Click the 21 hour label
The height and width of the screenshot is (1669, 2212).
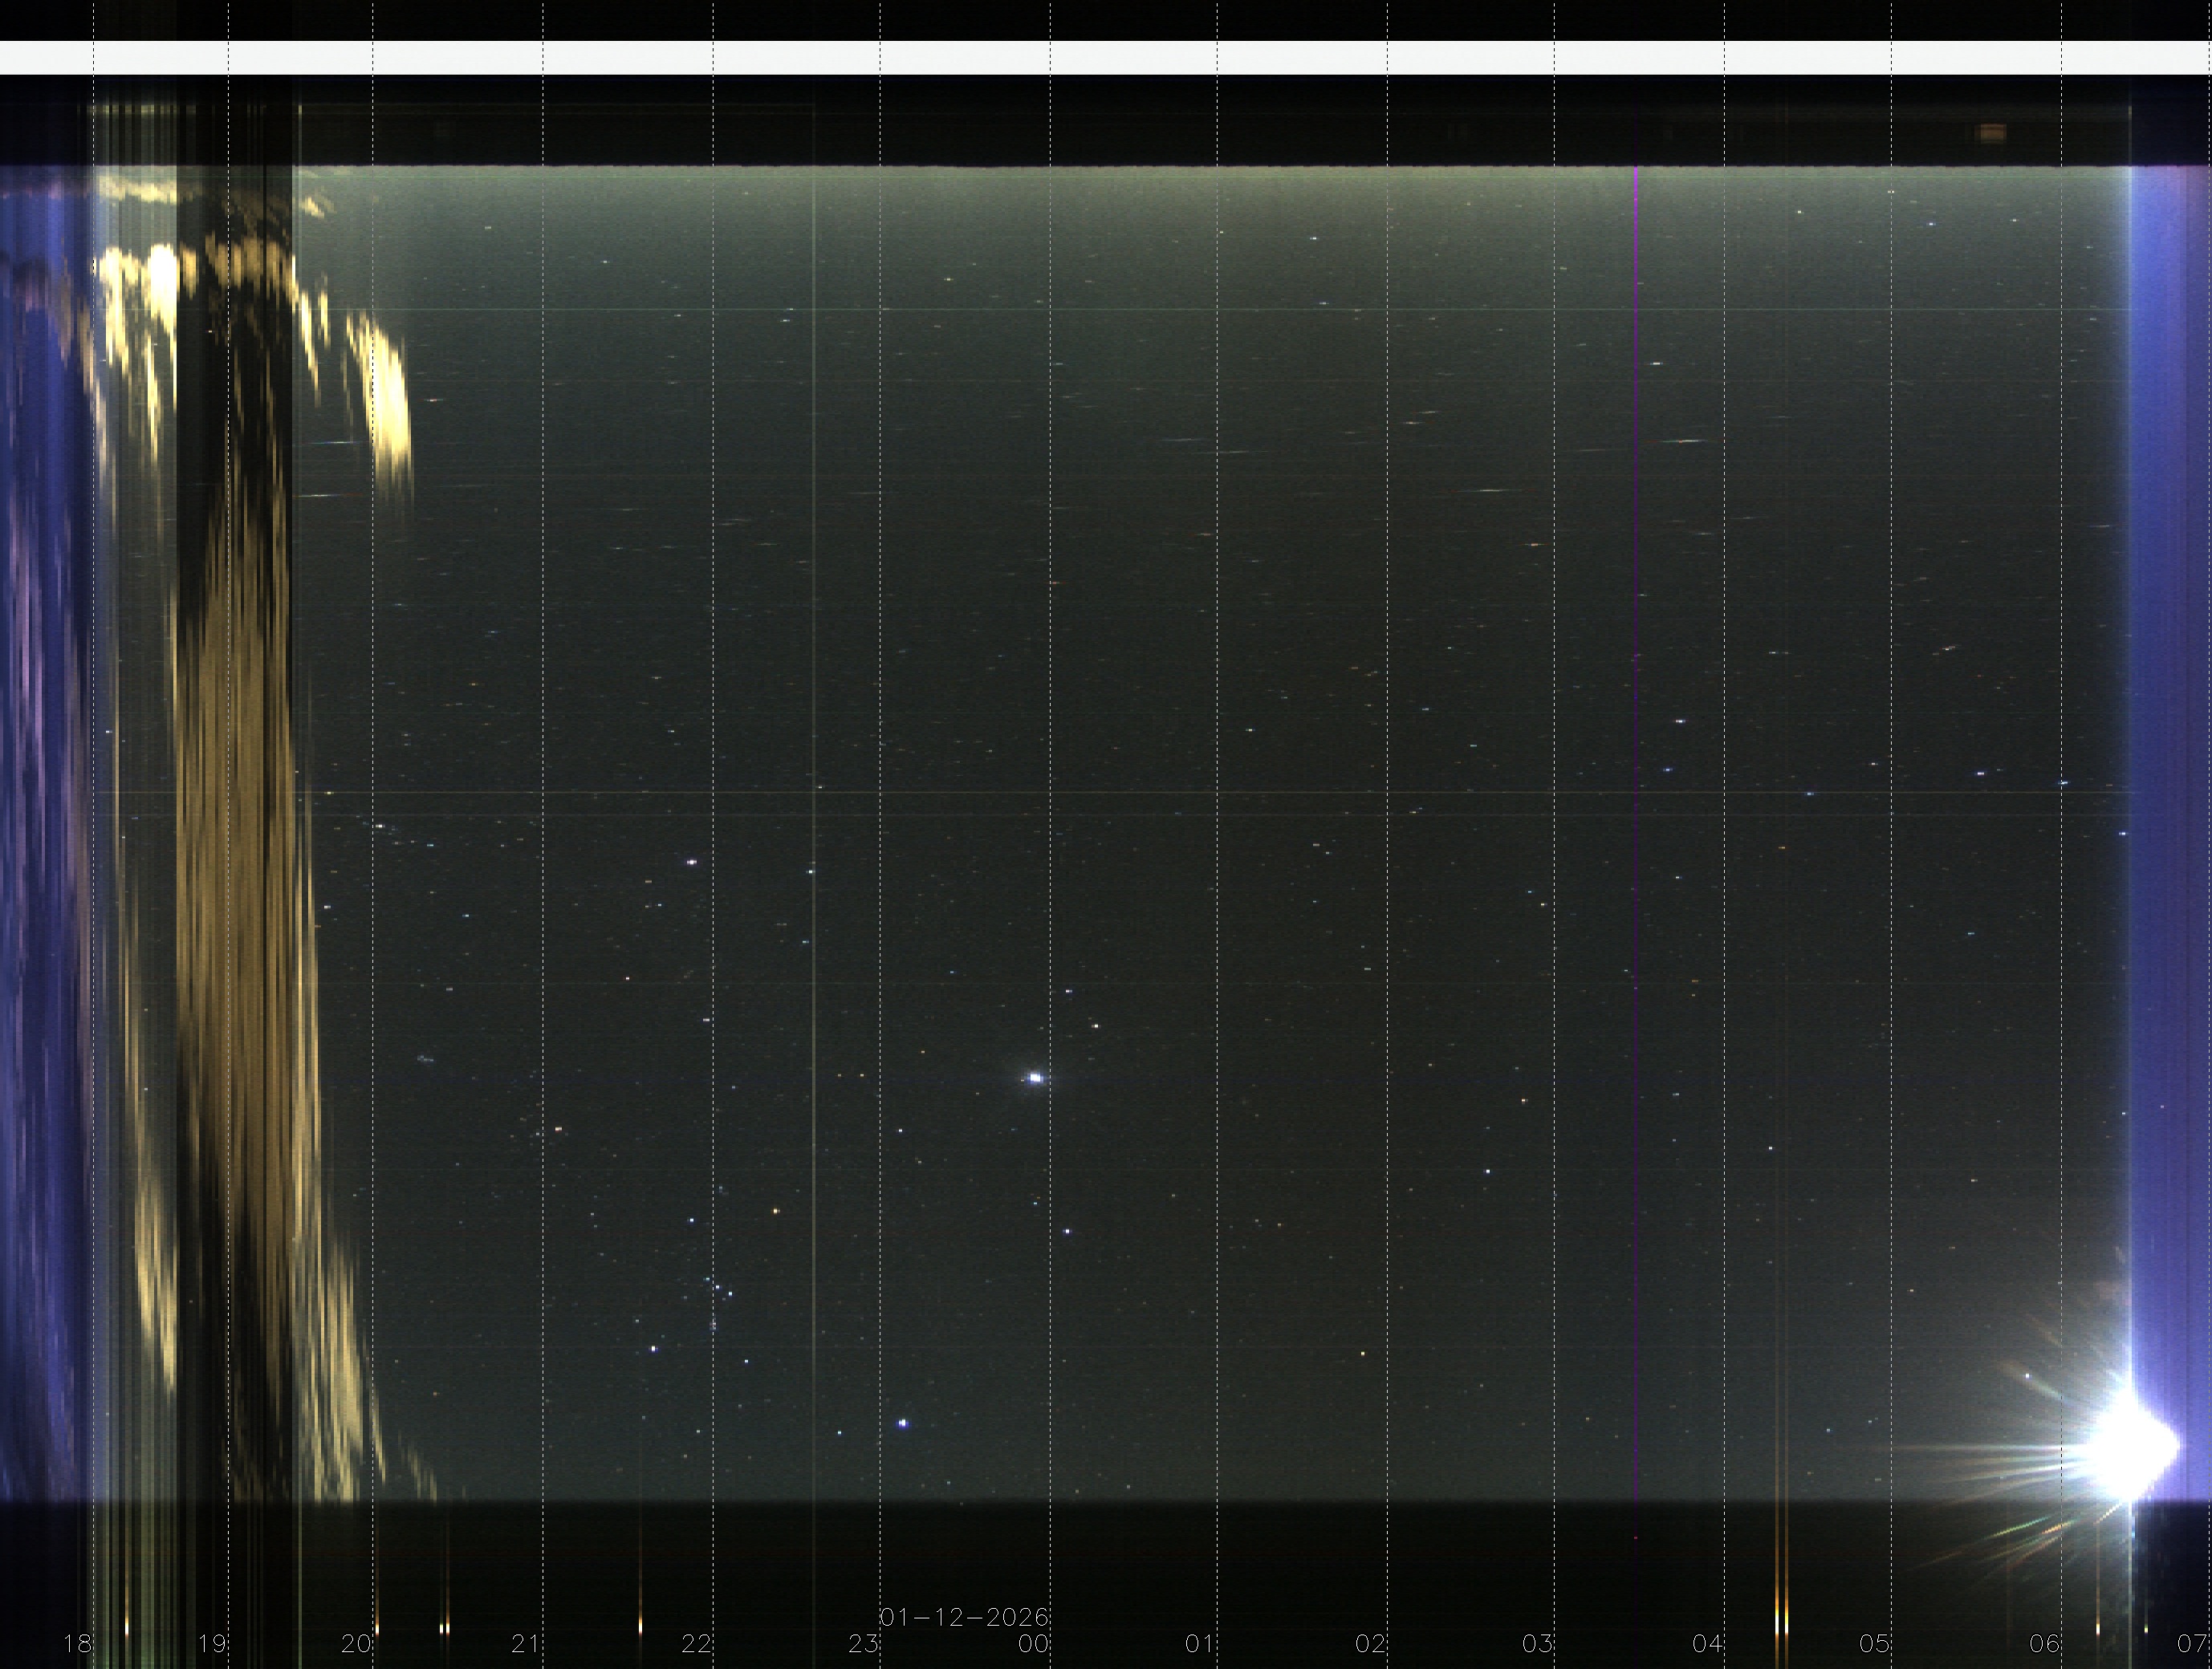coord(526,1643)
